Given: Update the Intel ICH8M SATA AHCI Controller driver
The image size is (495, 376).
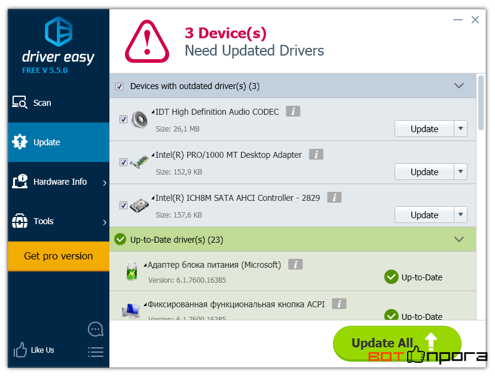Looking at the screenshot, I should click(x=424, y=215).
